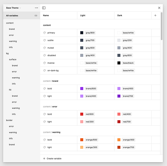Image resolution: width=167 pixels, height=166 pixels.
Task: Click the color icon of on-dark-bg variable
Action: pyautogui.click(x=45, y=70)
